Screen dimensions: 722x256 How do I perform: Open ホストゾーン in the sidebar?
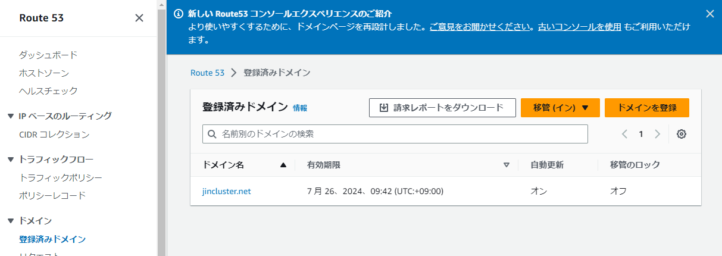tap(44, 73)
